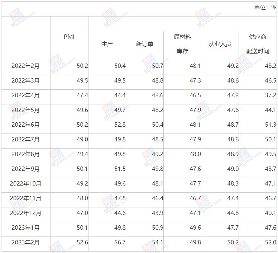Select the 2022年4月 row label
The width and height of the screenshot is (278, 253).
point(25,95)
